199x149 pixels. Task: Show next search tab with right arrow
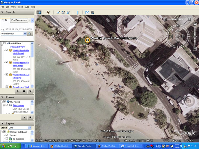click(32, 20)
